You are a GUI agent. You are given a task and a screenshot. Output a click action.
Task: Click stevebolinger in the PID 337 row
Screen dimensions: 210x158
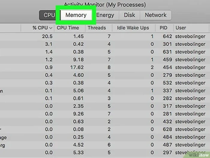pyautogui.click(x=190, y=91)
